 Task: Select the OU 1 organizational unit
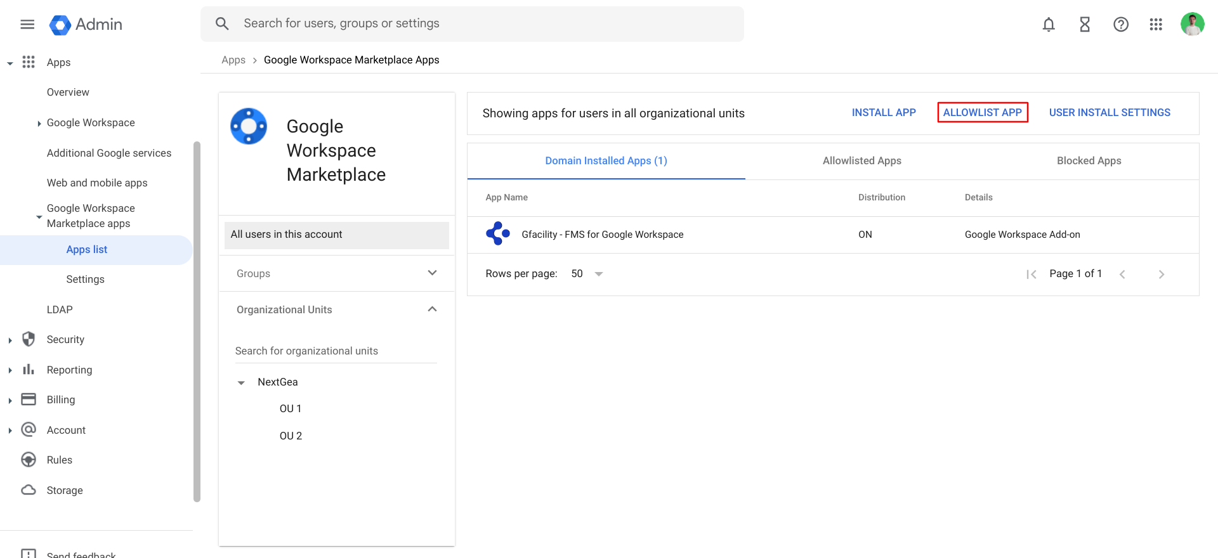point(291,408)
